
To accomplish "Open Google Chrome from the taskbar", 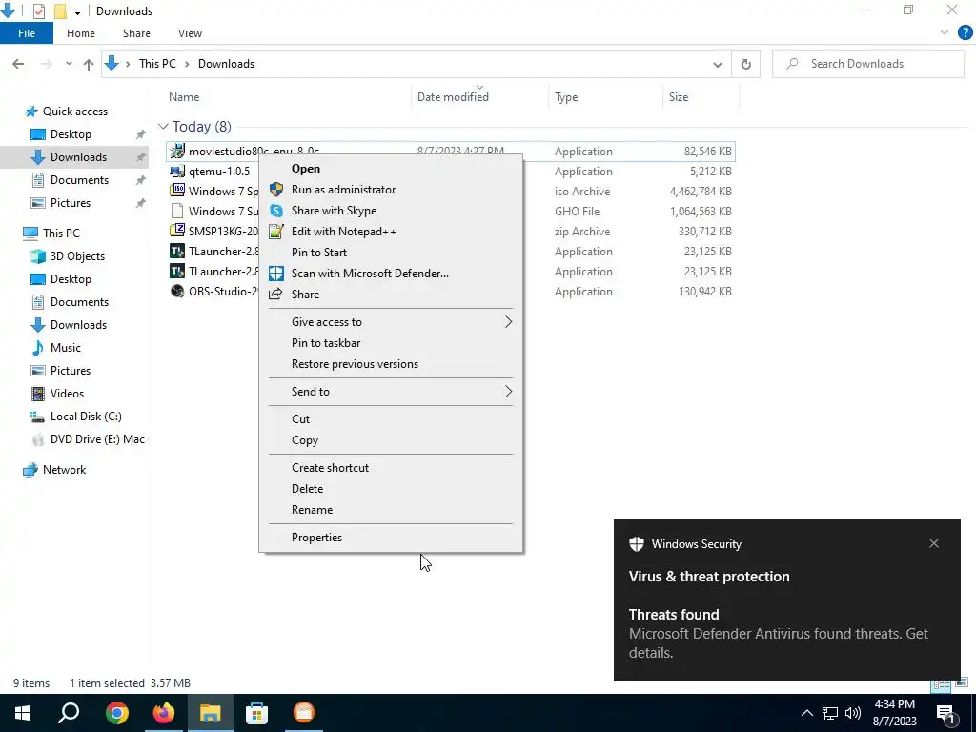I will 117,713.
